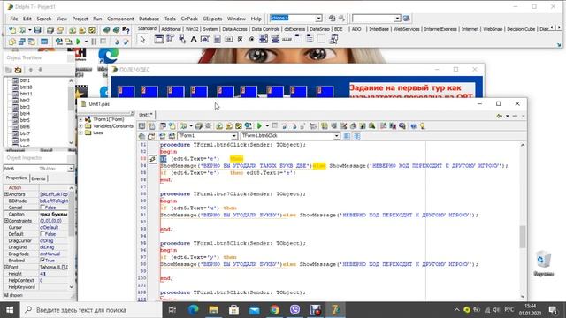Viewport: 566px width, 318px height.
Task: Click the help question-mark icon in the main toolbar
Action: [x=126, y=30]
